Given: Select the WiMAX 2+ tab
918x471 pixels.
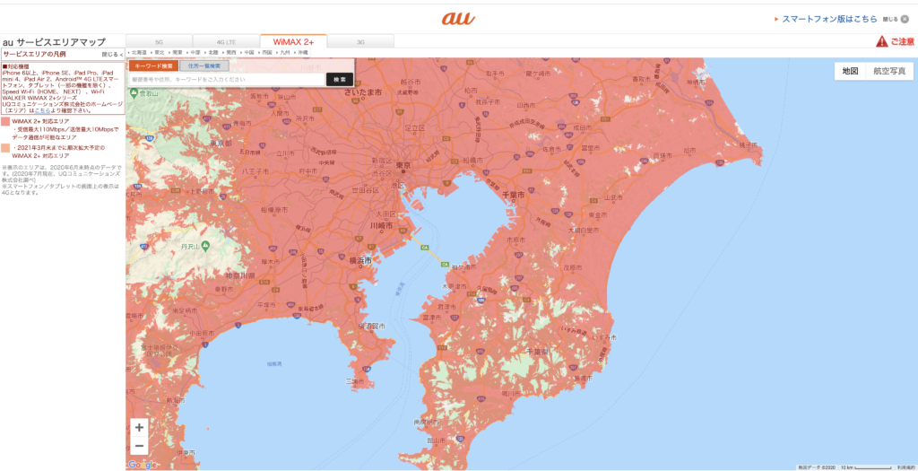Looking at the screenshot, I should click(293, 41).
